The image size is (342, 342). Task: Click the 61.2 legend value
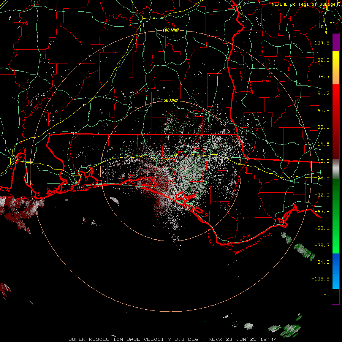(x=323, y=93)
